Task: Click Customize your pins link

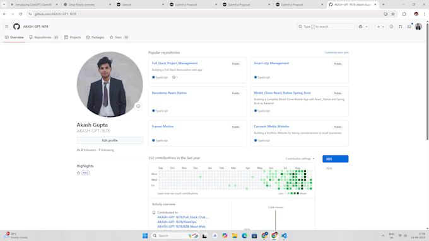Action: (336, 52)
